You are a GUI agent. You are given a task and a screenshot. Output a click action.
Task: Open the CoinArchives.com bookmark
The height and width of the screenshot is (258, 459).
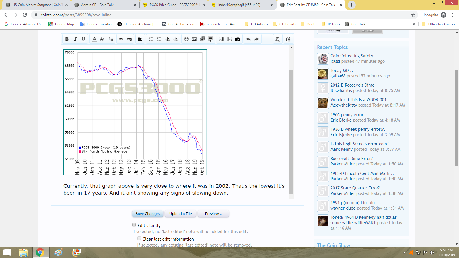coord(178,24)
